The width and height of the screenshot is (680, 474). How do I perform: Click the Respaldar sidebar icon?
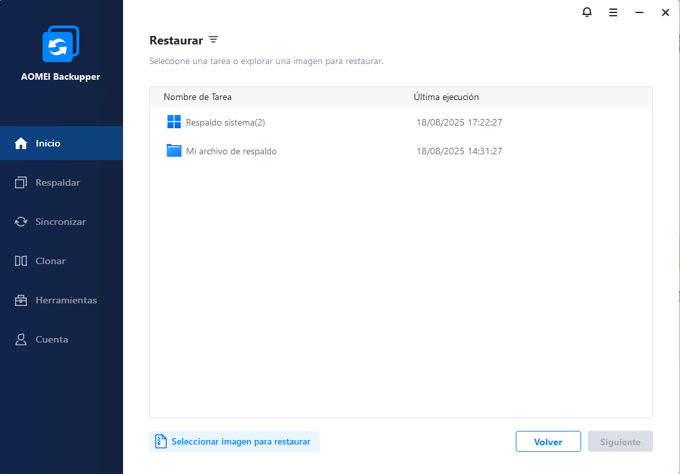pos(21,182)
